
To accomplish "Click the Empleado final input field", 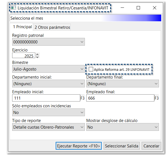I will [120, 98].
